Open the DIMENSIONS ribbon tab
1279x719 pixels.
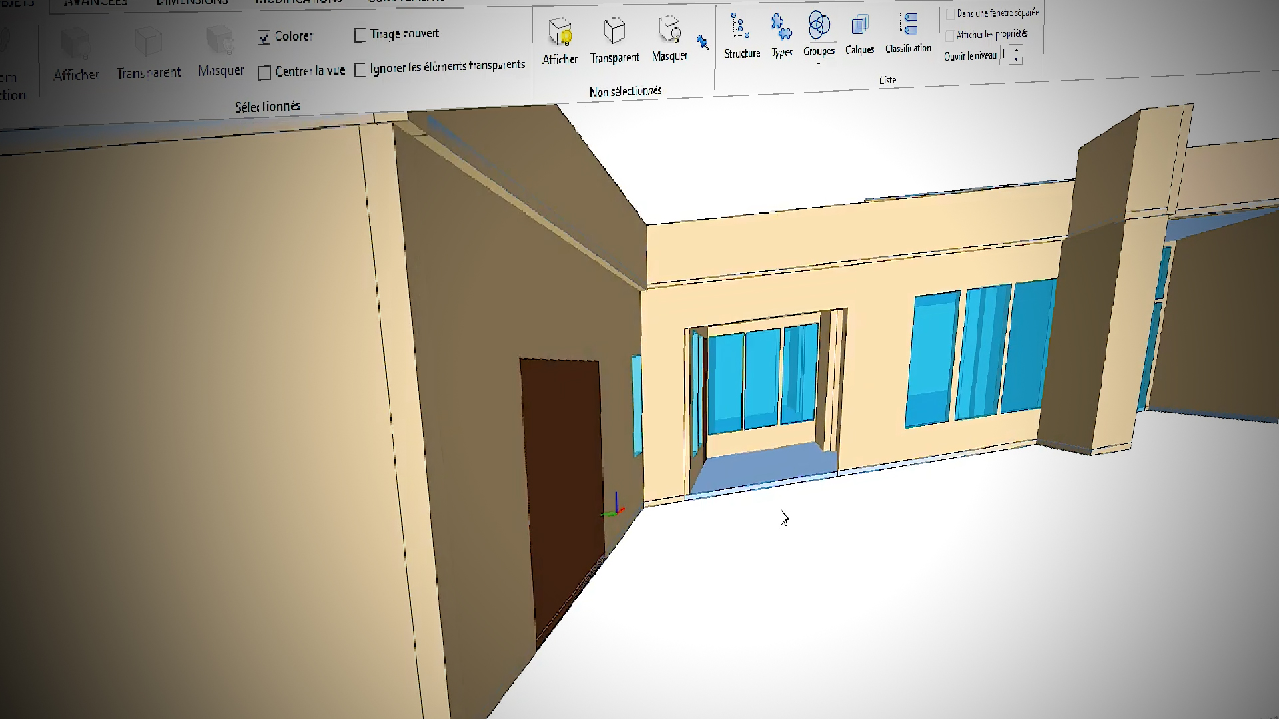coord(193,3)
